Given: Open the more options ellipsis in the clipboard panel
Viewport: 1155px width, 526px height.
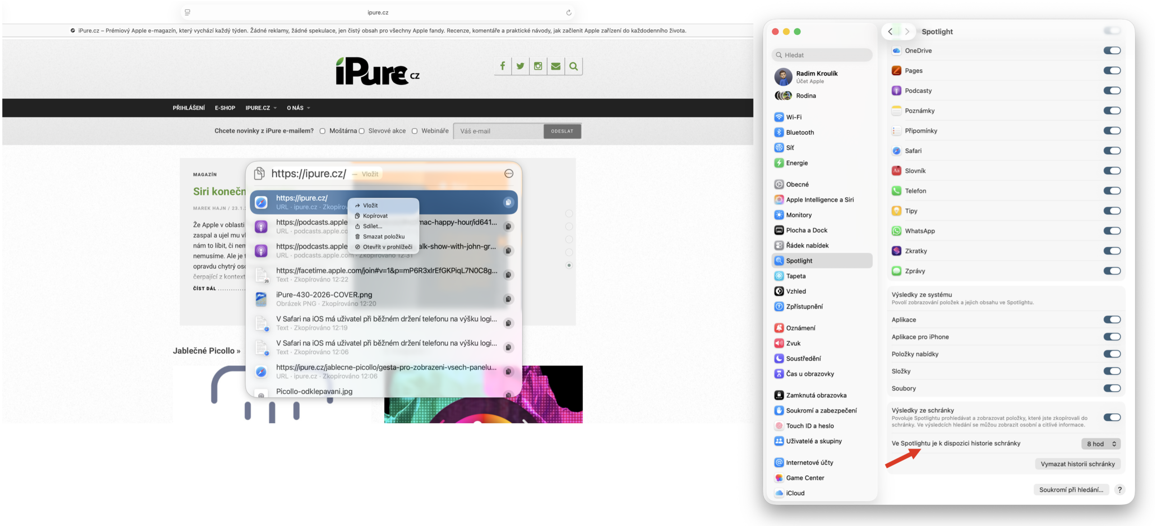Looking at the screenshot, I should pos(508,174).
